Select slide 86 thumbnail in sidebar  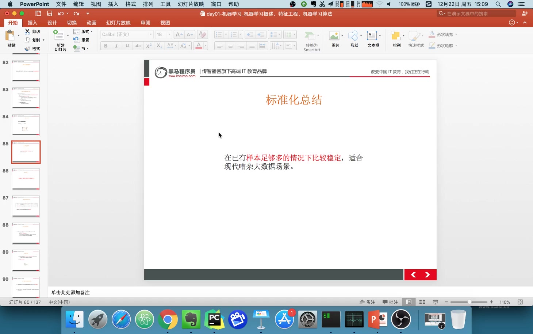[x=26, y=179]
